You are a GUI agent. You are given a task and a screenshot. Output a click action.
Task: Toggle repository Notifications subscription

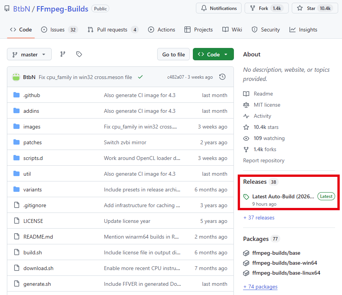(219, 8)
